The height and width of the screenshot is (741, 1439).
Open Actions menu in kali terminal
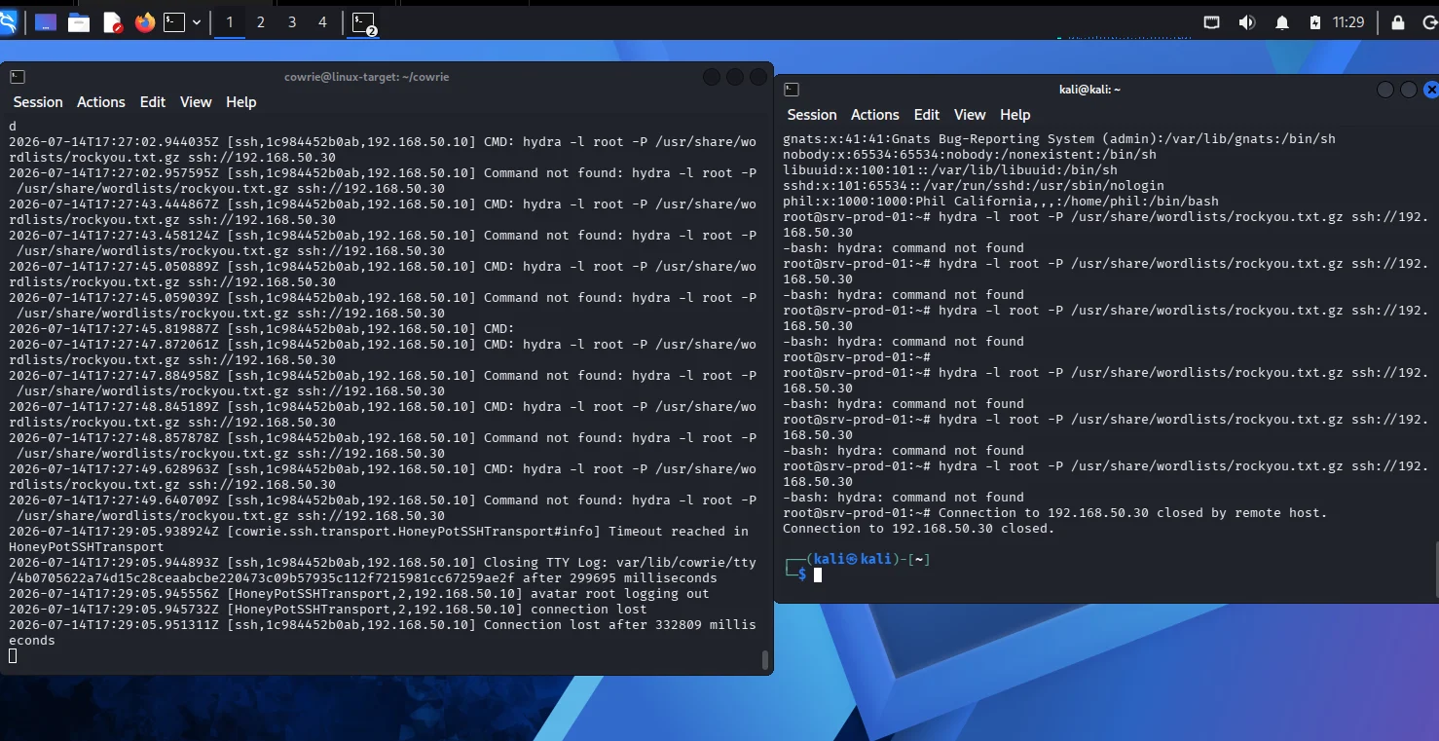click(x=875, y=115)
